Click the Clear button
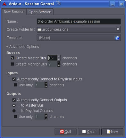 [x=89, y=132]
